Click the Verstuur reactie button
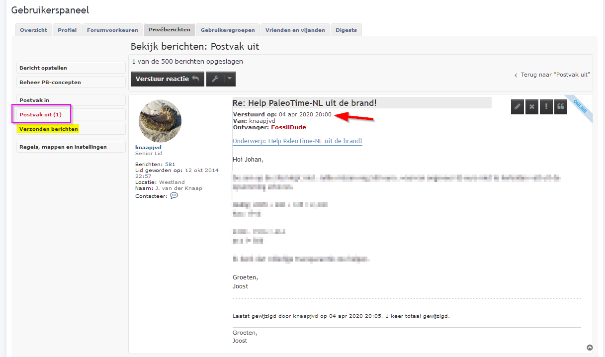Image resolution: width=605 pixels, height=357 pixels. pyautogui.click(x=168, y=79)
